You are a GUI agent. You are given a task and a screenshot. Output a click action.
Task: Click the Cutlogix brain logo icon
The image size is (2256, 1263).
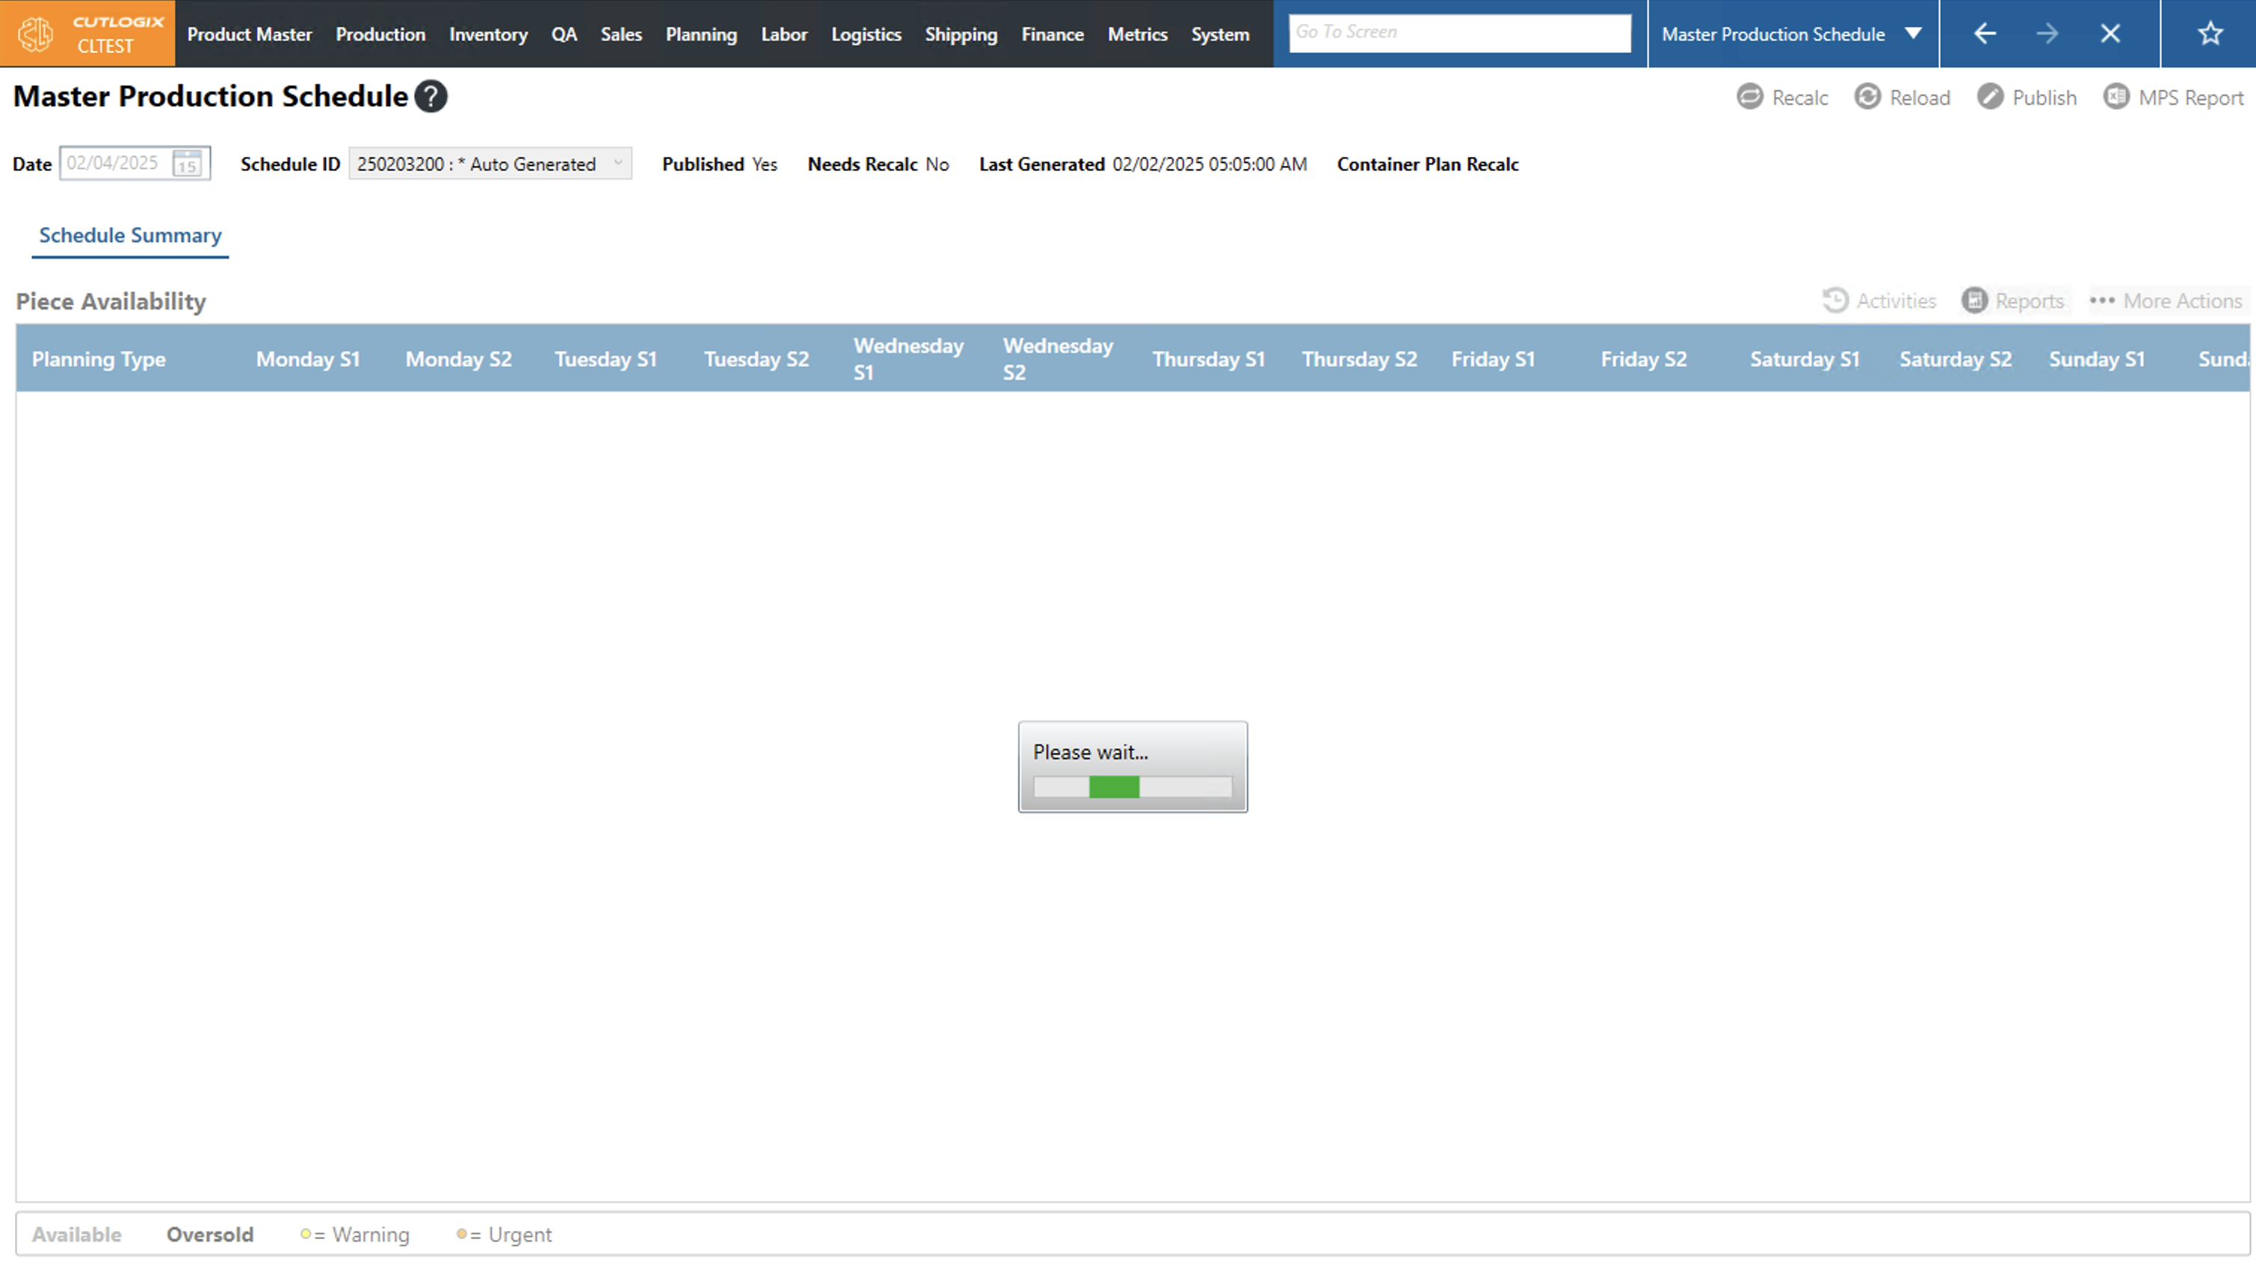coord(36,34)
